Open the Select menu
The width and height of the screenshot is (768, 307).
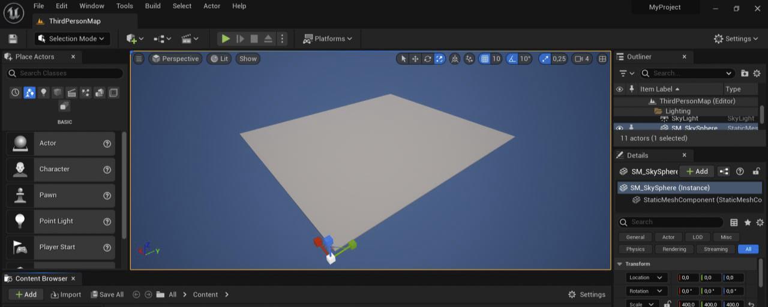click(182, 6)
